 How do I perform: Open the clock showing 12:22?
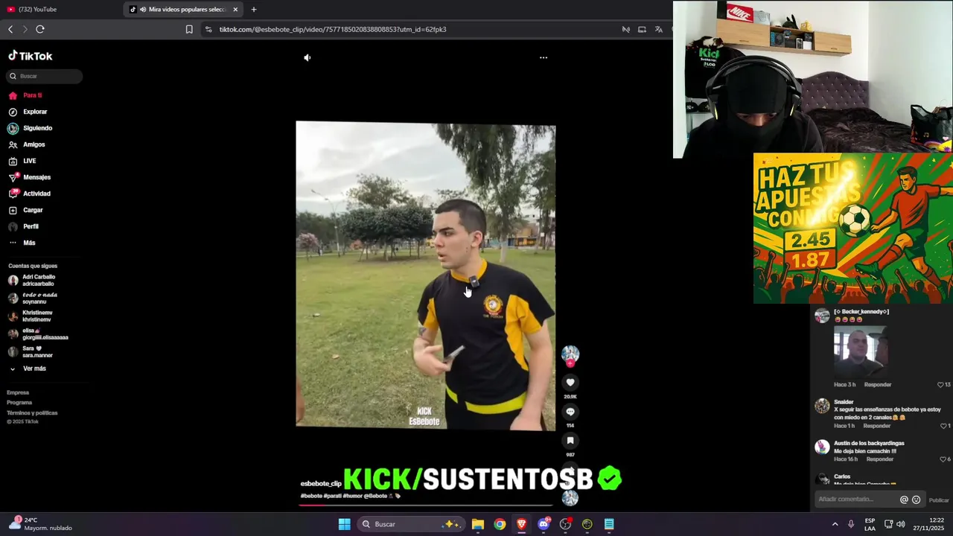pos(928,524)
